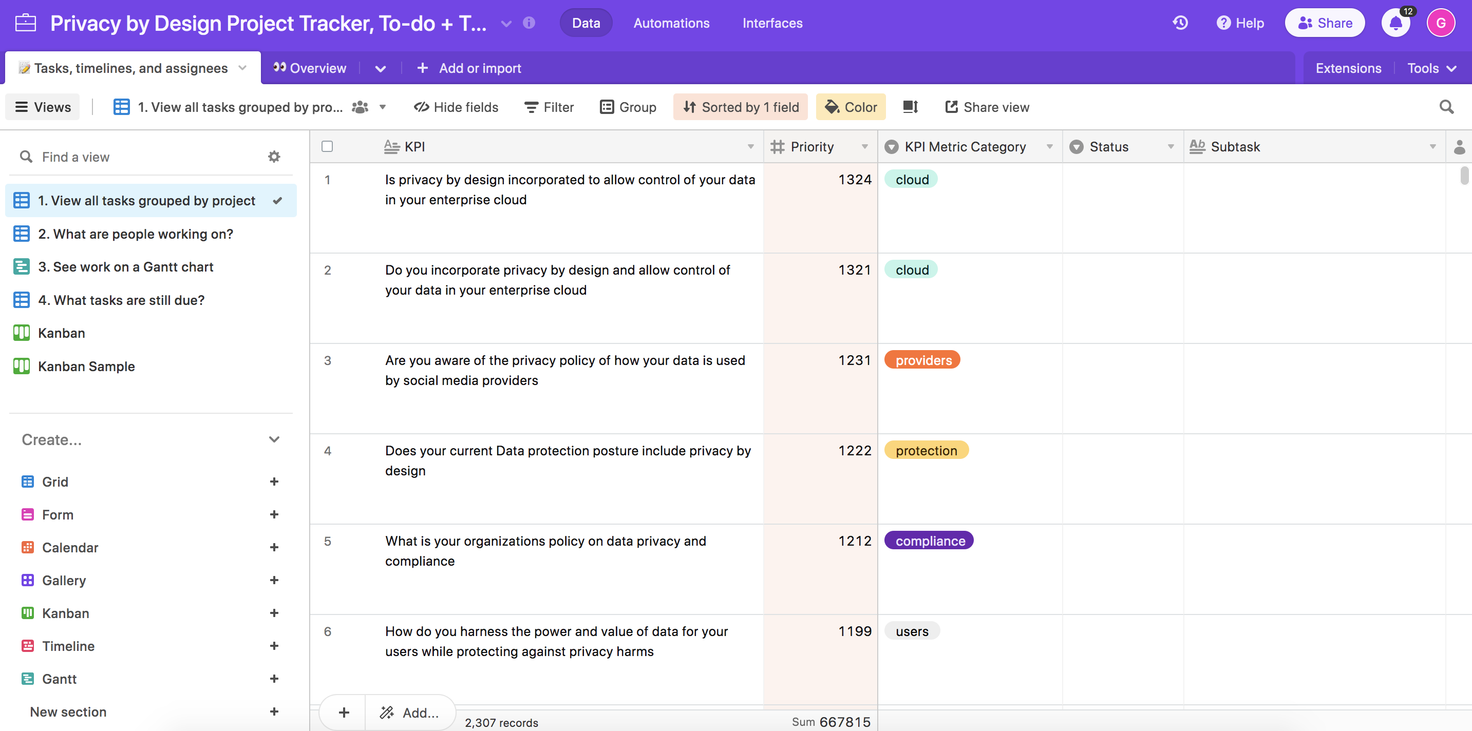The width and height of the screenshot is (1472, 731).
Task: Open KPI Metric Category column dropdown
Action: 1049,147
